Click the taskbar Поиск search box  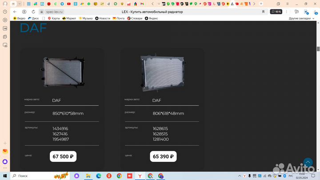[40, 176]
